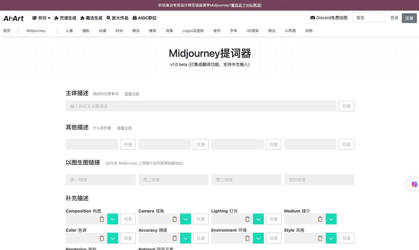Clear Accuracy 精度 with trash icon
The image size is (419, 250).
tap(175, 238)
